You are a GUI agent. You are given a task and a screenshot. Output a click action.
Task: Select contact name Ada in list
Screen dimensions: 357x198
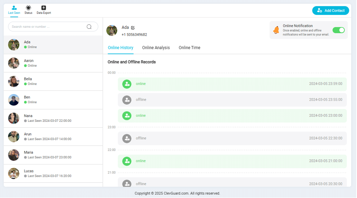pyautogui.click(x=27, y=42)
